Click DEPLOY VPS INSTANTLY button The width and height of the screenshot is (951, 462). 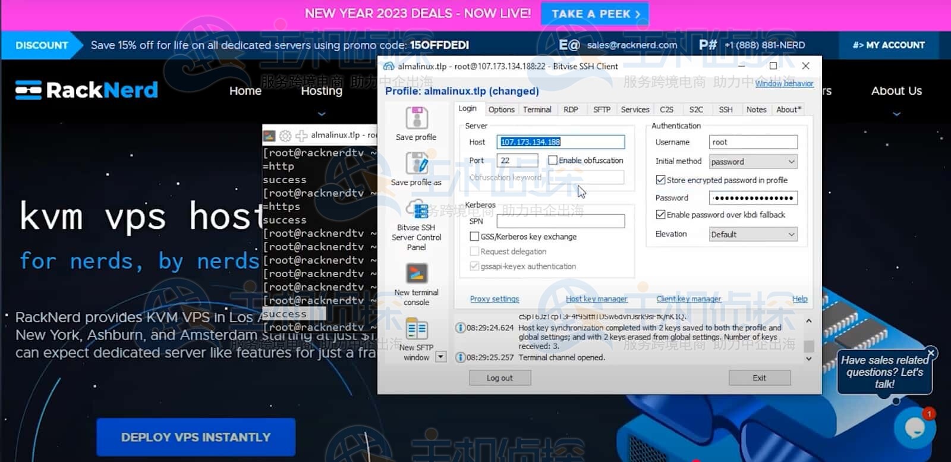tap(196, 437)
